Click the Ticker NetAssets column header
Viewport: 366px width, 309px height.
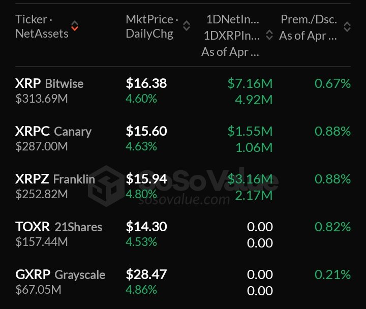point(42,26)
